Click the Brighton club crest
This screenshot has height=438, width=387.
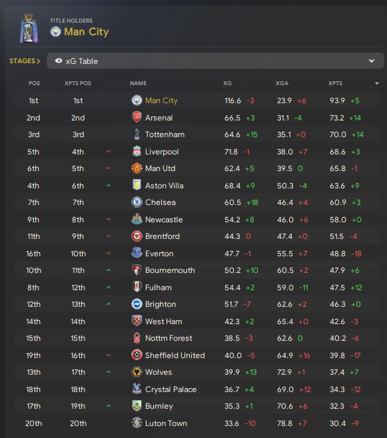coord(137,304)
